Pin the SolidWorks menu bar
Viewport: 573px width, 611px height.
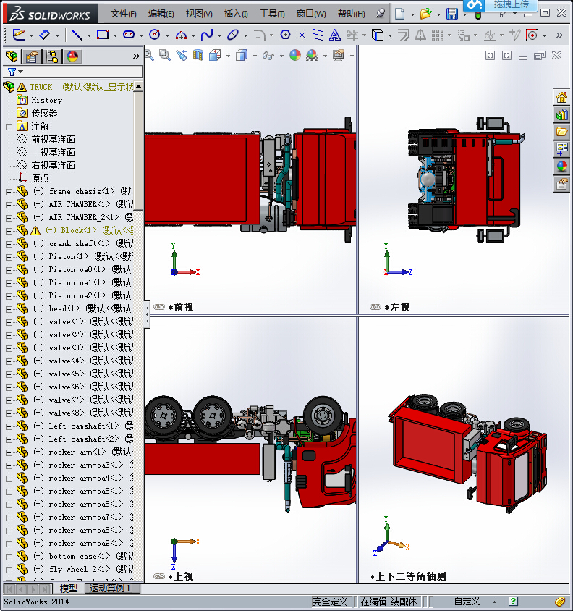pos(381,14)
